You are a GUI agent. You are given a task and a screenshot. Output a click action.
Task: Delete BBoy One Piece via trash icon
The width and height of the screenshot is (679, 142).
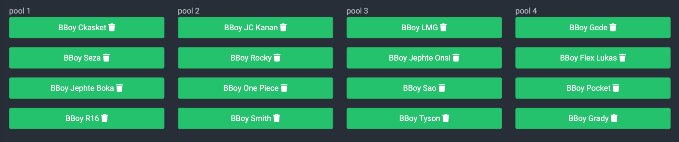(284, 88)
